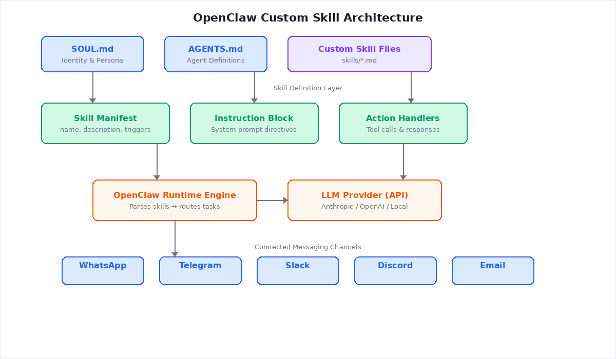Select the Action Handlers node
This screenshot has height=359, width=616.
pyautogui.click(x=403, y=123)
